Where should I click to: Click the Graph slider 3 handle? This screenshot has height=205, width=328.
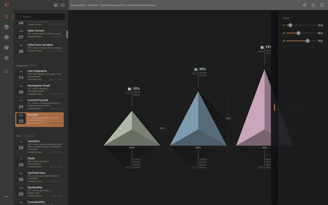[308, 41]
